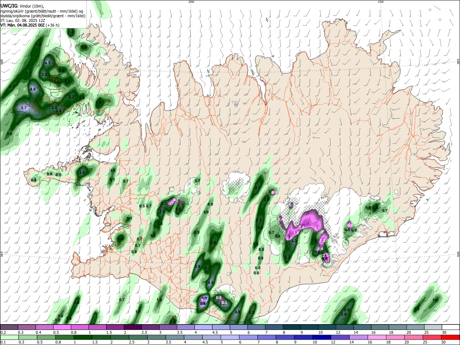Click the rain legend swatch for 5–6 mm
The width and height of the screenshot is (460, 345).
pyautogui.click(x=230, y=337)
